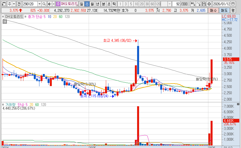241x148 pixels.
Task: Click the red 3,575 current price tag
Action: click(231, 59)
